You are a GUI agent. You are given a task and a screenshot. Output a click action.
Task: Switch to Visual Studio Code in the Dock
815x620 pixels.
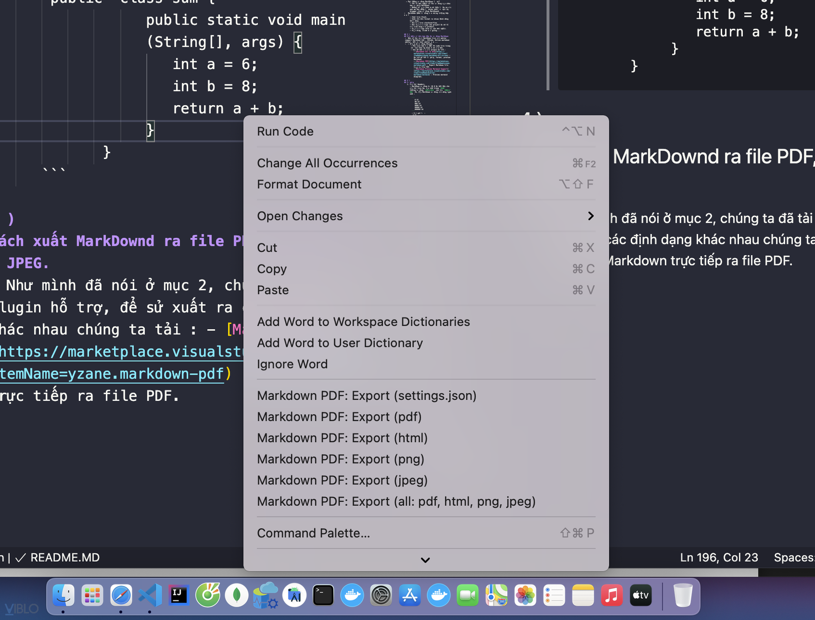click(150, 595)
